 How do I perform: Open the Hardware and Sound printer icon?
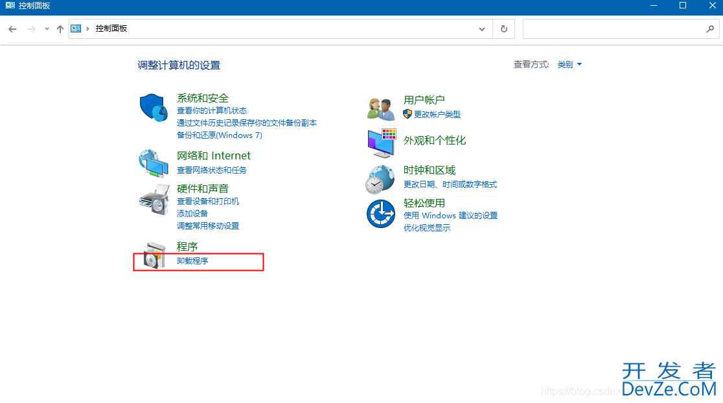[154, 199]
